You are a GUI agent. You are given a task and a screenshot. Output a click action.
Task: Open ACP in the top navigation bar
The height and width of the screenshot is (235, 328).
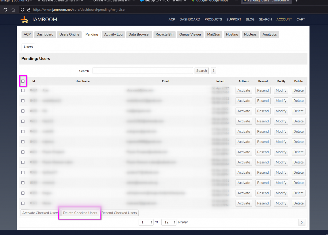click(172, 19)
